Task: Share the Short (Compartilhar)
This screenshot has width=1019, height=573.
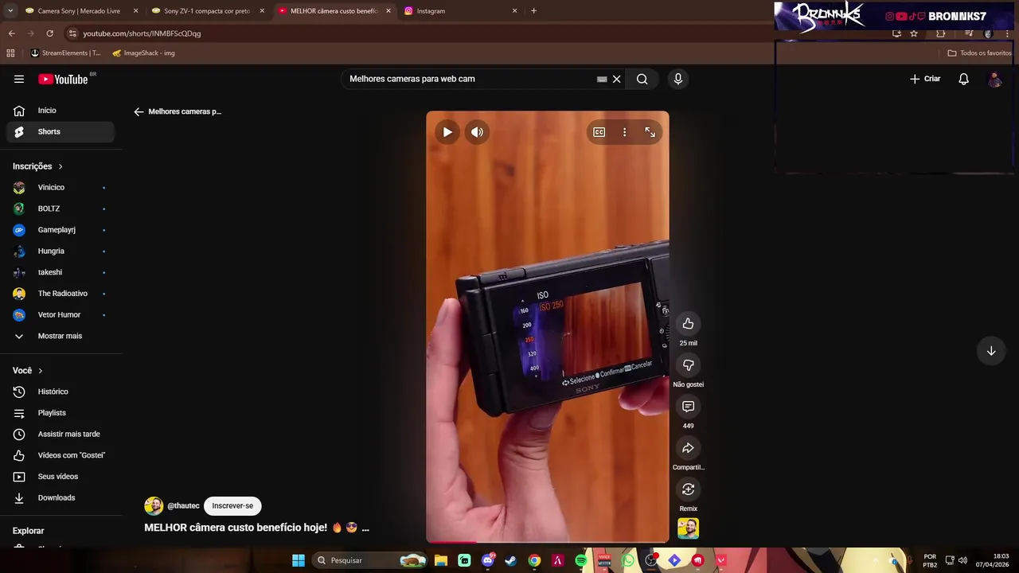Action: (689, 448)
